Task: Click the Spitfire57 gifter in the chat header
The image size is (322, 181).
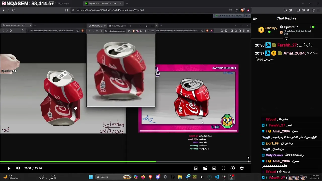Action: tap(291, 27)
